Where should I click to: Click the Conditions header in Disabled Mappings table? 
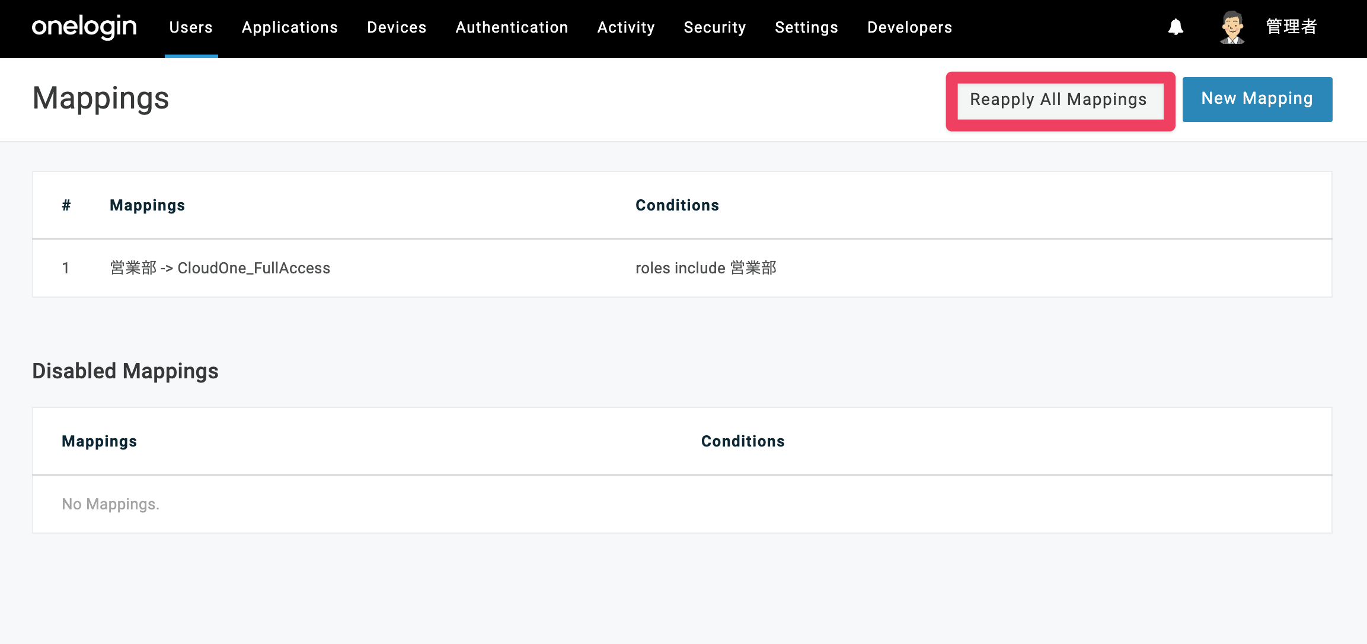tap(743, 441)
